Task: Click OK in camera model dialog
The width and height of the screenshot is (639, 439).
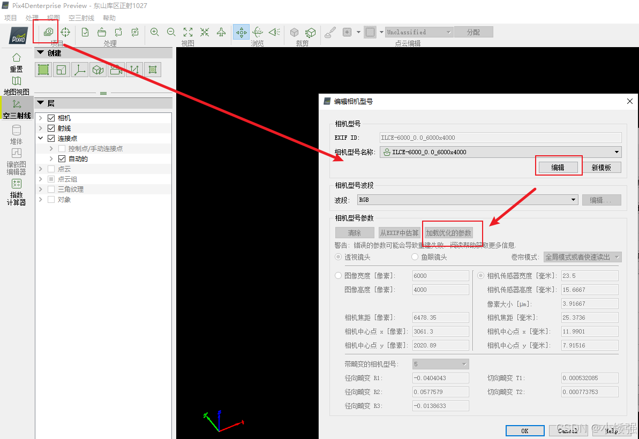Action: click(525, 431)
